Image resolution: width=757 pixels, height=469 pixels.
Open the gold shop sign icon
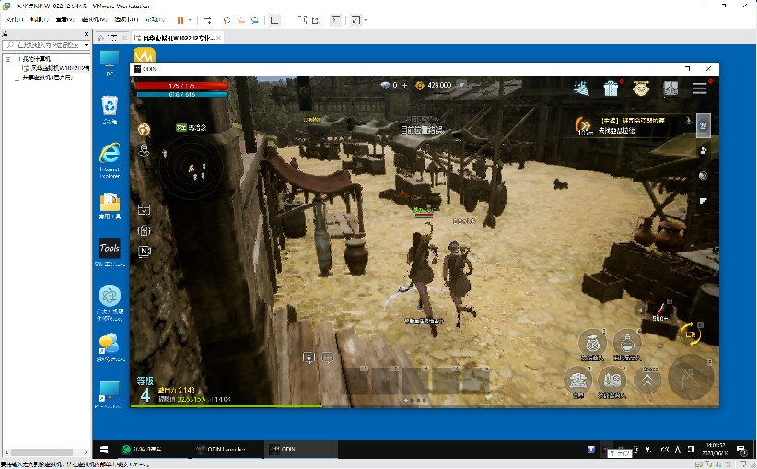click(x=641, y=88)
